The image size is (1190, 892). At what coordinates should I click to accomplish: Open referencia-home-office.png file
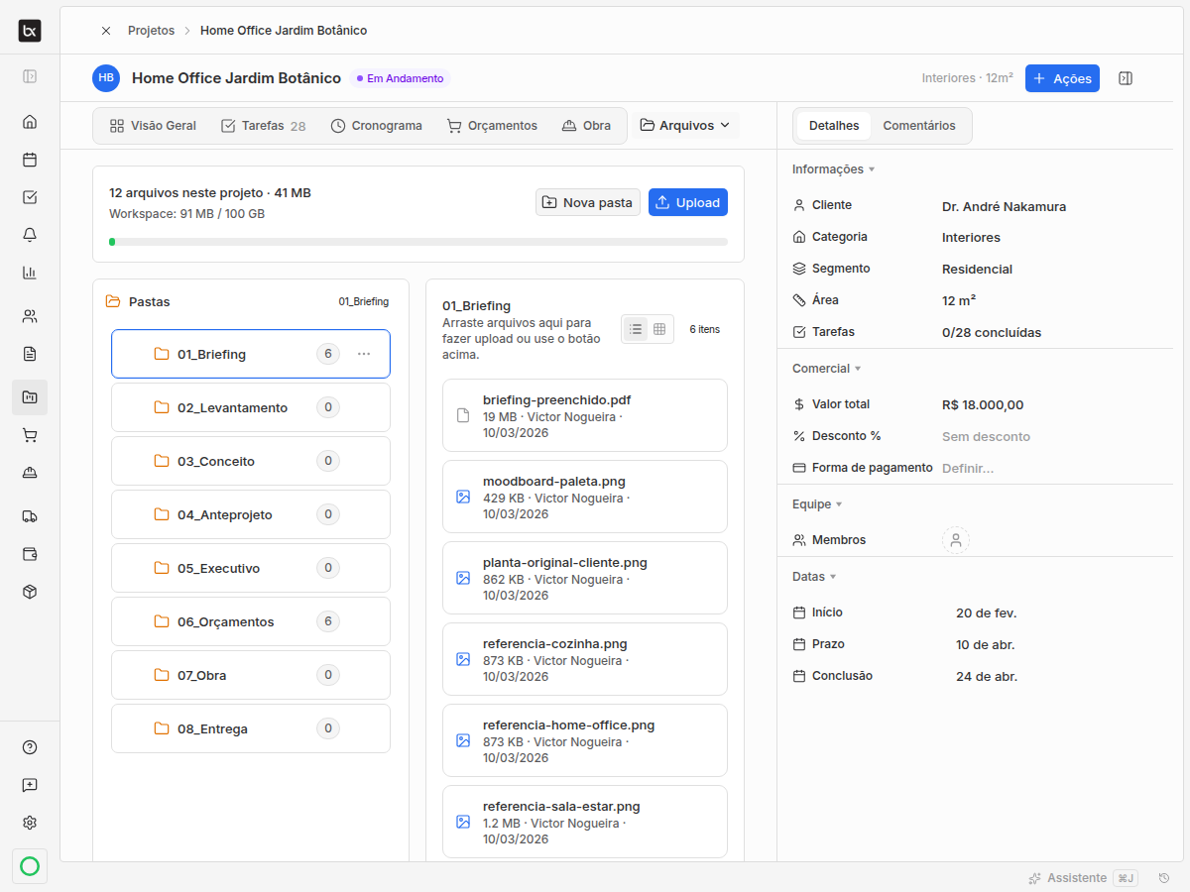point(585,740)
